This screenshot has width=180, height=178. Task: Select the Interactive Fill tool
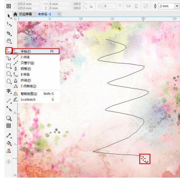9,143
